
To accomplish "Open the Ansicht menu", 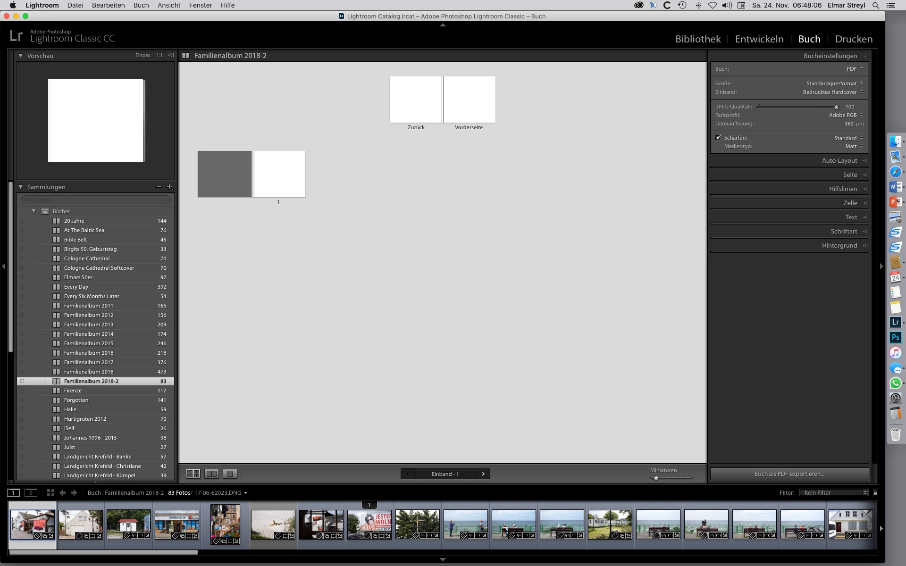I will (x=169, y=5).
